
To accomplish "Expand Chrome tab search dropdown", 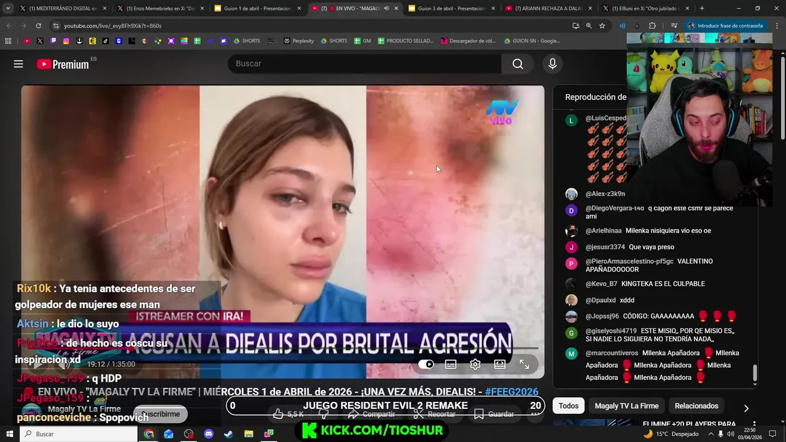I will pyautogui.click(x=8, y=9).
